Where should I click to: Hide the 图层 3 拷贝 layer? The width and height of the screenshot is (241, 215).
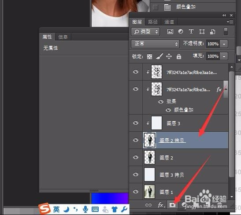point(136,174)
